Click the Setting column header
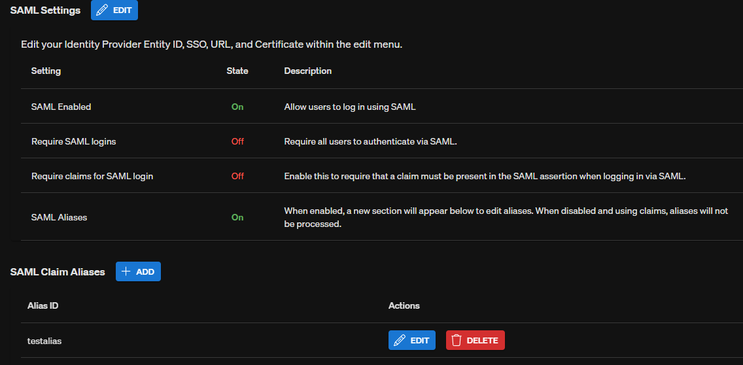Screen dimensions: 743x365 tap(46, 71)
